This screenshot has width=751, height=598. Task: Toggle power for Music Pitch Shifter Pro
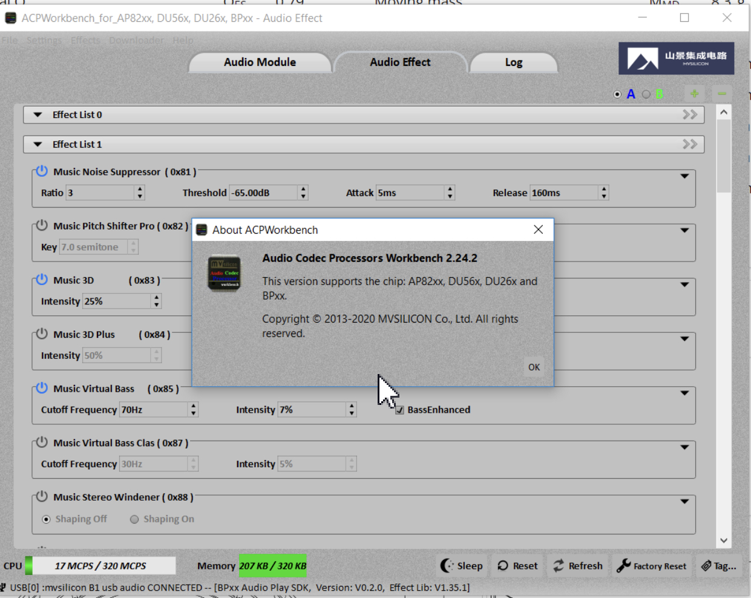[42, 225]
